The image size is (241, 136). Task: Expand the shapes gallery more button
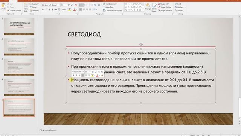pos(143,10)
